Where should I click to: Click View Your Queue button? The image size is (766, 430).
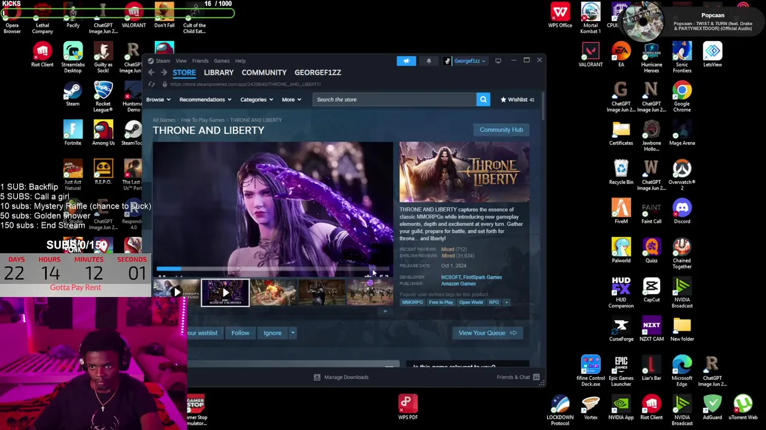click(x=487, y=333)
